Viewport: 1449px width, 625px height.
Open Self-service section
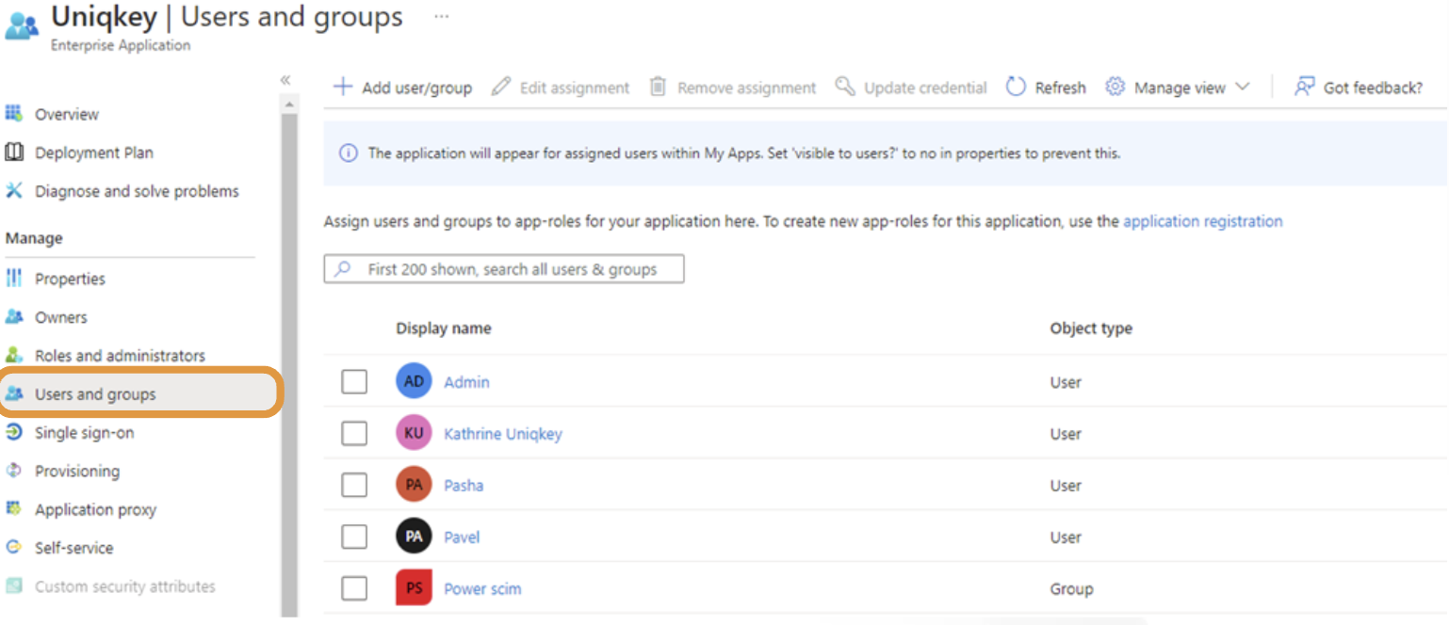[x=73, y=548]
